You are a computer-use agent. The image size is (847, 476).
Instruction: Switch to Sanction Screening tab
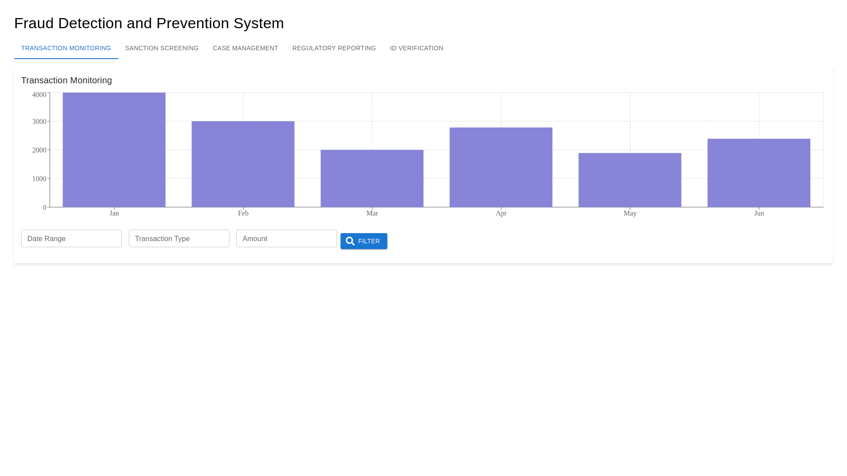[162, 48]
